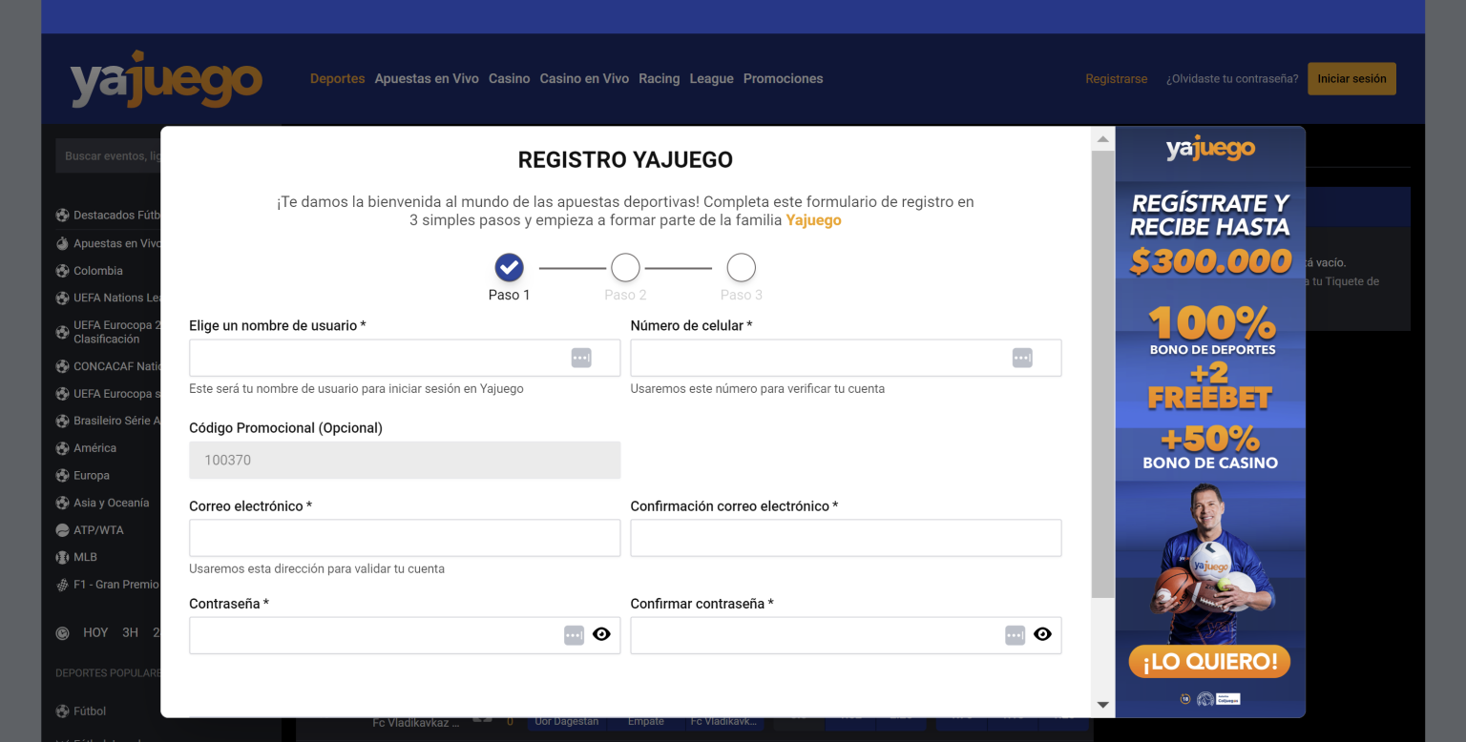Click soccer ball icon beside Destacados Fútbol
Screen dimensions: 1466x742
[x=62, y=216]
